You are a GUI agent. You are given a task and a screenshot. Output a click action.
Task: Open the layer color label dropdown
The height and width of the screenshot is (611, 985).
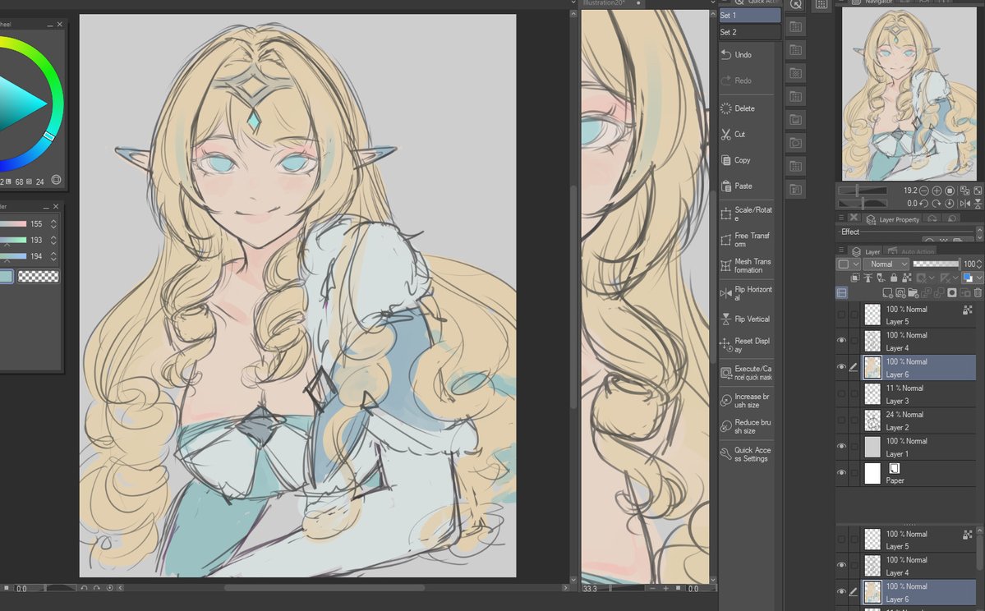pos(848,264)
